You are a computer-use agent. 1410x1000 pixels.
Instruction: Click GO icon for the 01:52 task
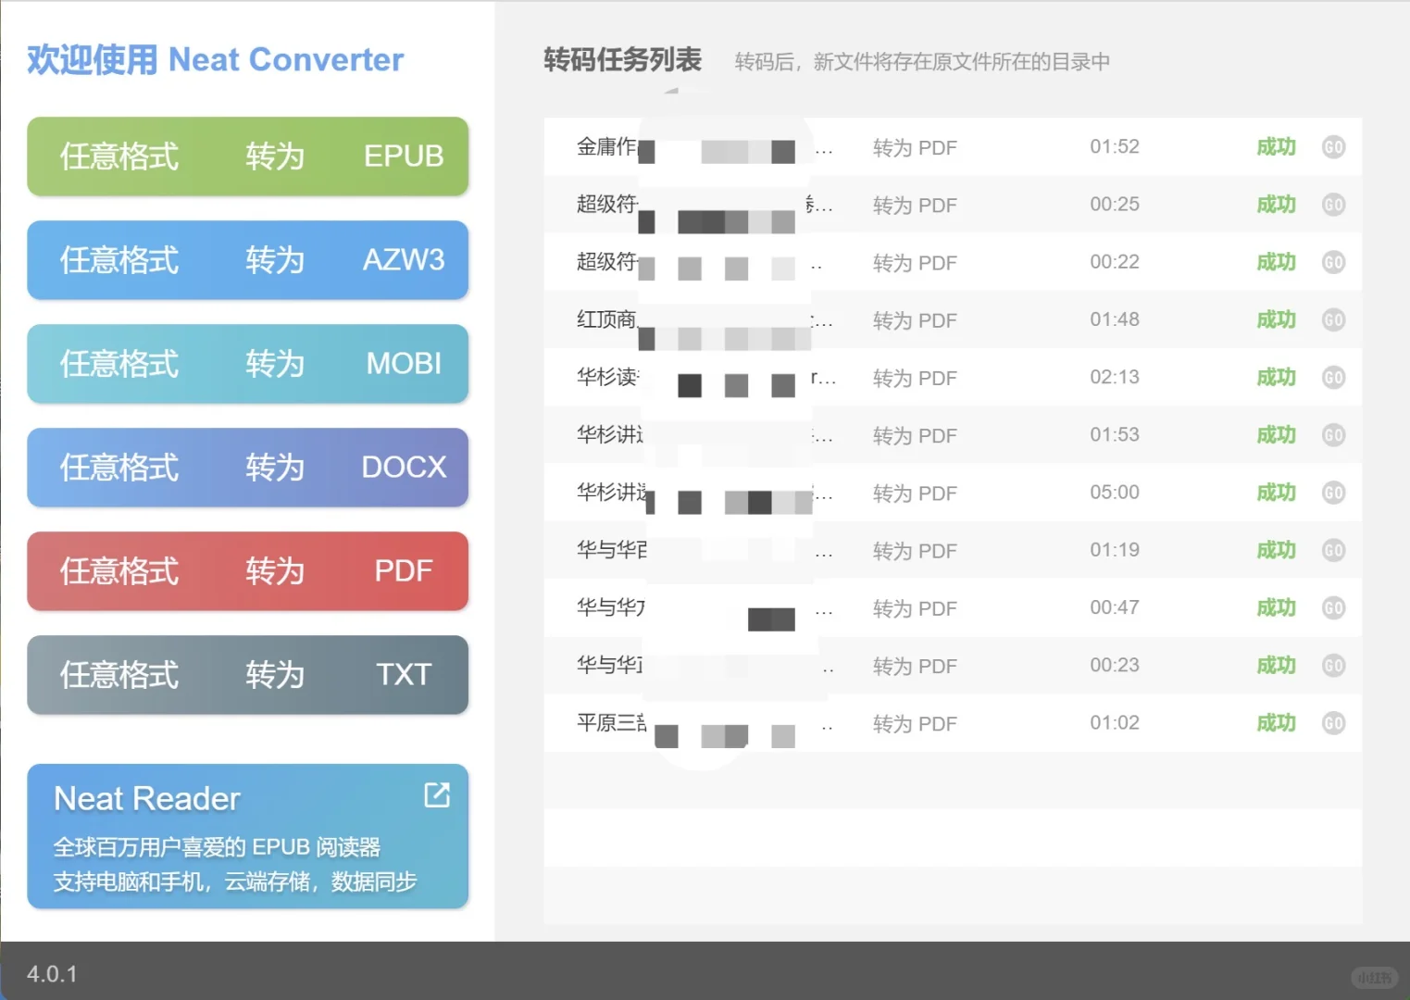[x=1333, y=147]
